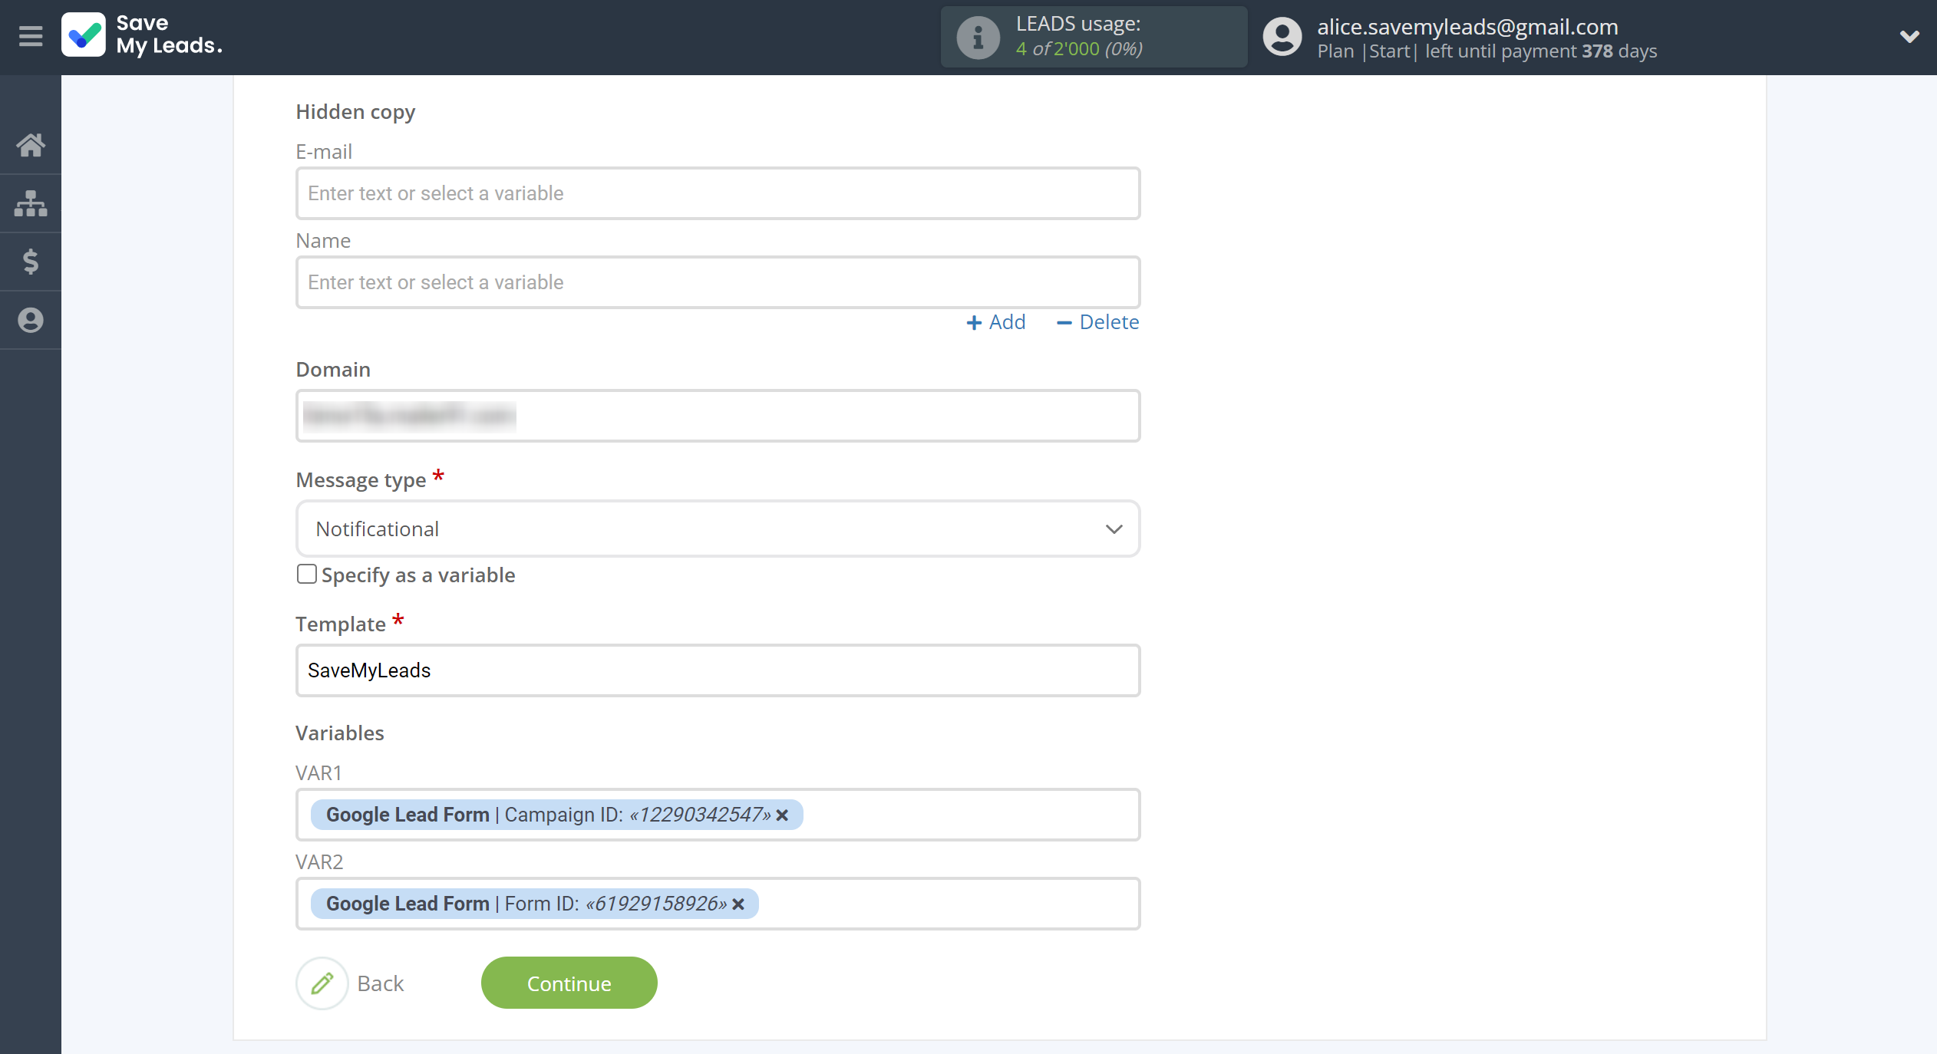Click the Save My Leads brand name
Viewport: 1937px width, 1054px height.
tap(169, 35)
